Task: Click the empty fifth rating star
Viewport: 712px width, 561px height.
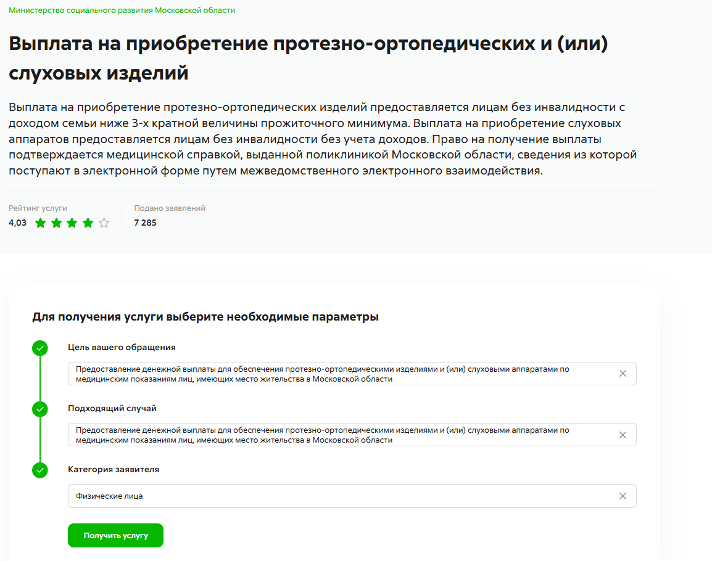Action: 104,223
